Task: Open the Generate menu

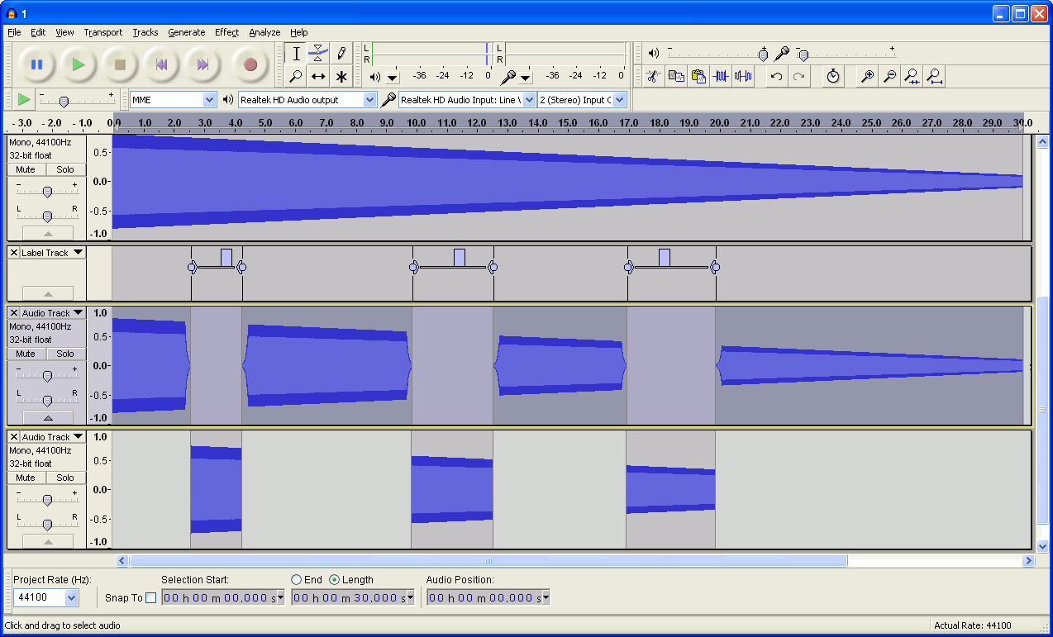Action: (186, 32)
